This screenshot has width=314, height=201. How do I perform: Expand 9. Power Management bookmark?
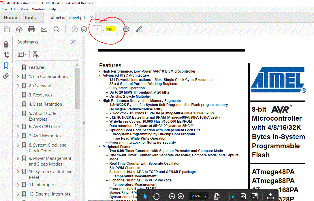click(18, 158)
